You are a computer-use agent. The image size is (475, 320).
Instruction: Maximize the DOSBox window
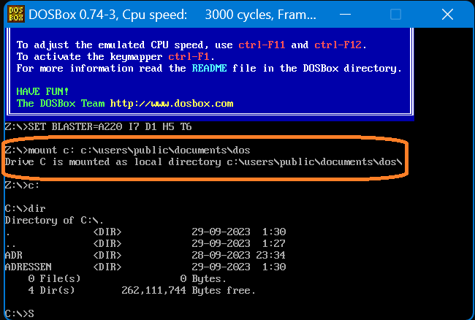pyautogui.click(x=395, y=15)
